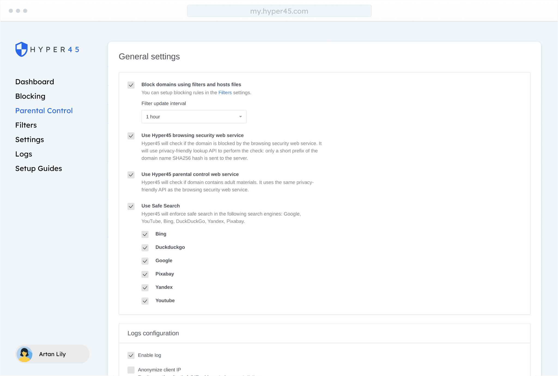Click the Hyper45 shield logo icon
Image resolution: width=558 pixels, height=376 pixels.
[x=21, y=49]
